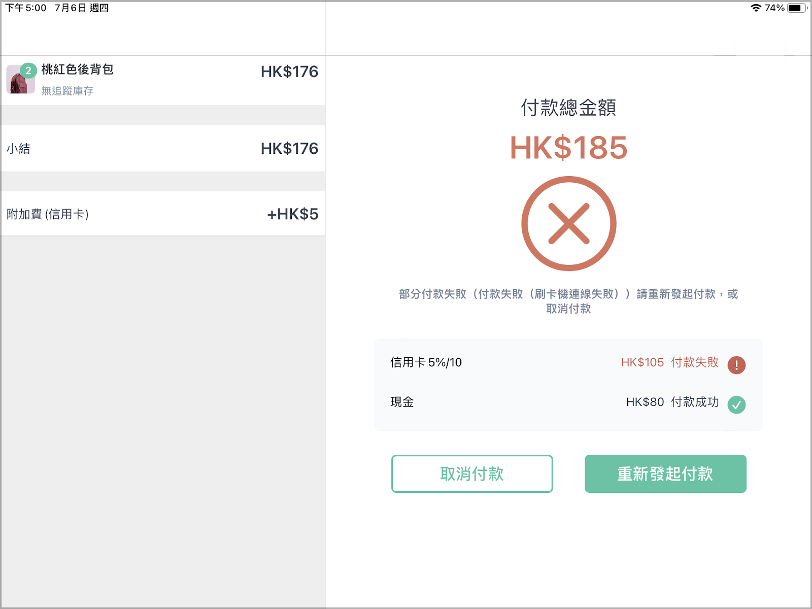Screen dimensions: 812x609
Task: Click the 付款總金額 heading
Action: (568, 108)
